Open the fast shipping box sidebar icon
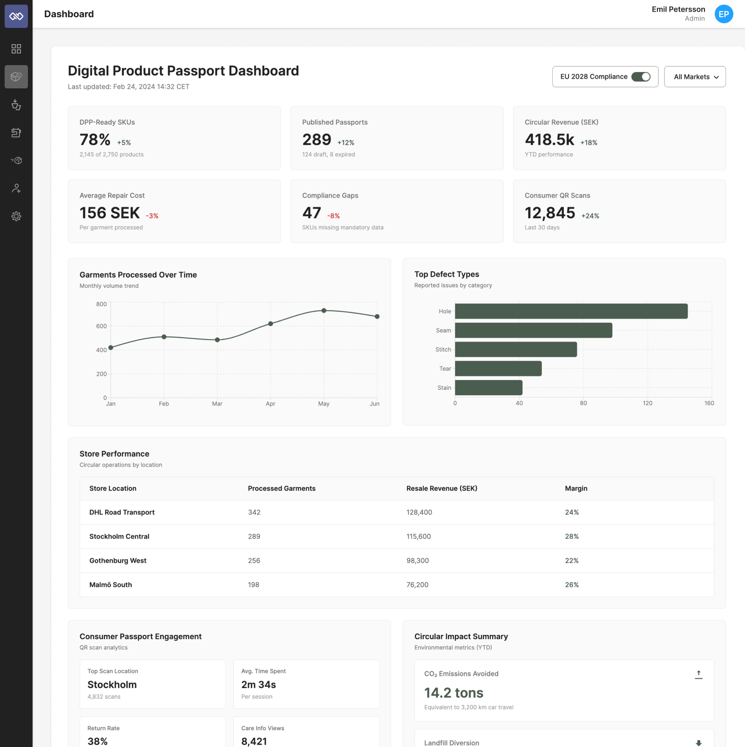The width and height of the screenshot is (745, 747). coord(16,160)
